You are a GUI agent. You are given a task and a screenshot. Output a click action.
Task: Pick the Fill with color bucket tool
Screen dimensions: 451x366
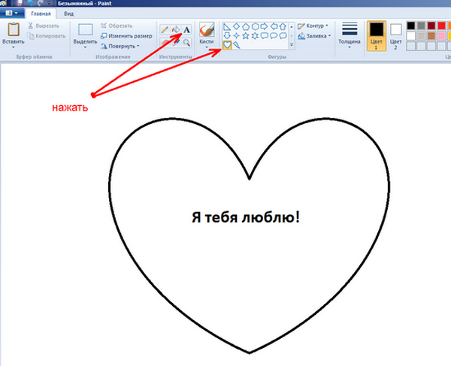(x=175, y=29)
